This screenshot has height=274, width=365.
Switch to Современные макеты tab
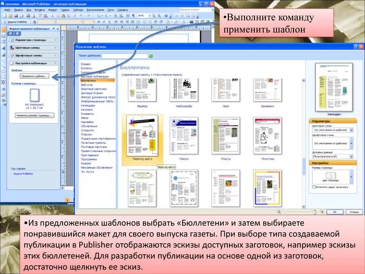coord(136,75)
